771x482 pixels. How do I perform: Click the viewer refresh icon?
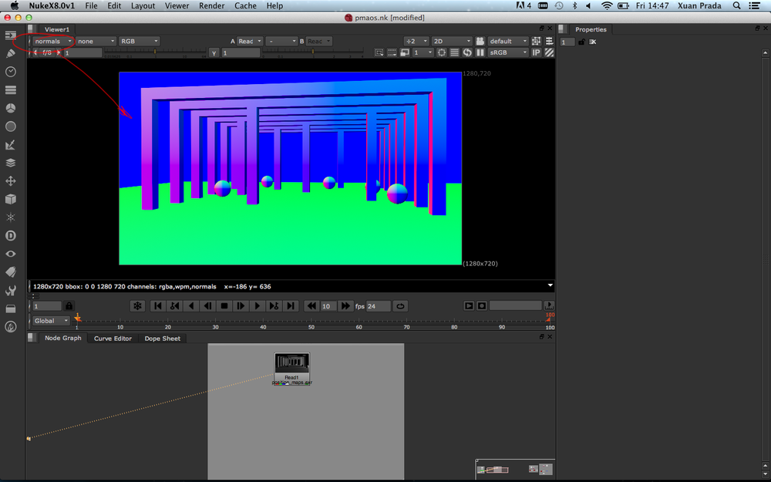click(467, 52)
